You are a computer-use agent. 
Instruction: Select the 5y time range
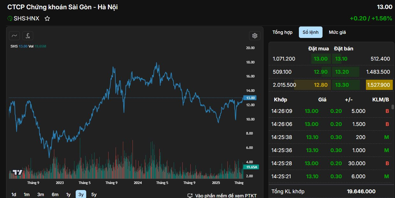94,194
